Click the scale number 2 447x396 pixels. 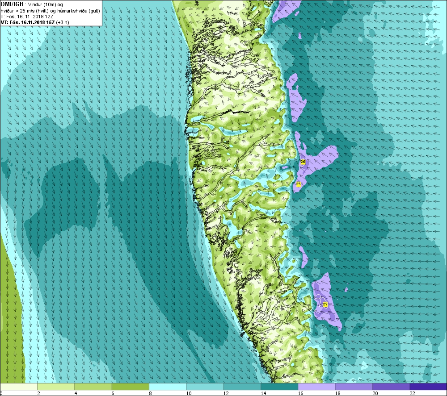click(38, 393)
